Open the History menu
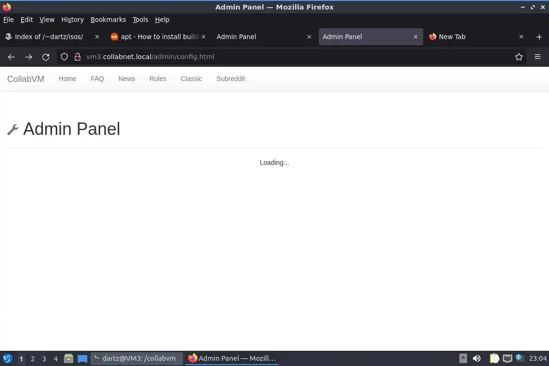 click(72, 20)
